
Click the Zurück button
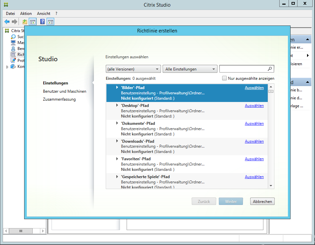pyautogui.click(x=204, y=201)
